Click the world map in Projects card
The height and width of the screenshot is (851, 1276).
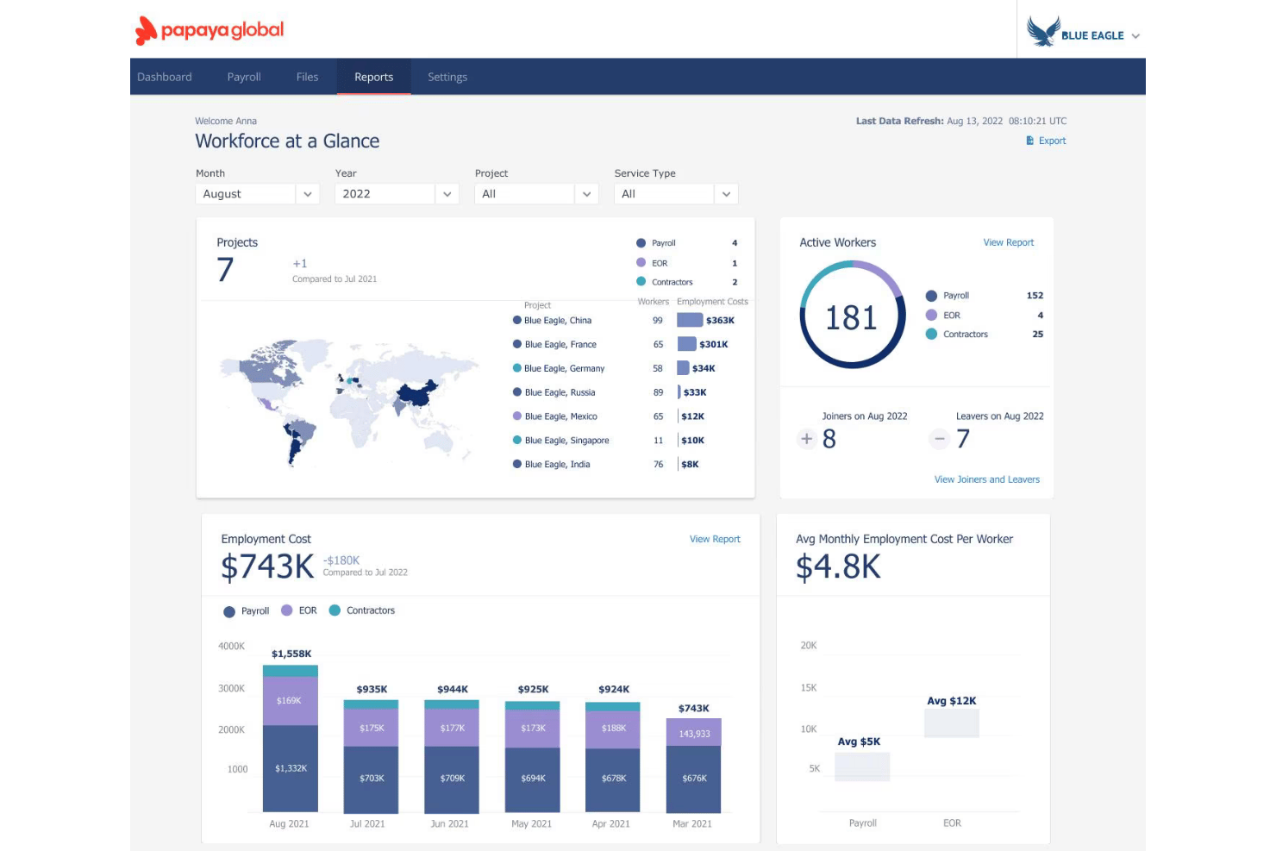pos(348,401)
